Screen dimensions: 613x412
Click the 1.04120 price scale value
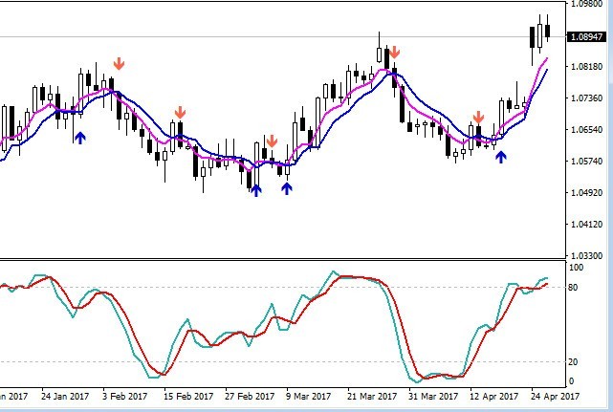[x=586, y=225]
